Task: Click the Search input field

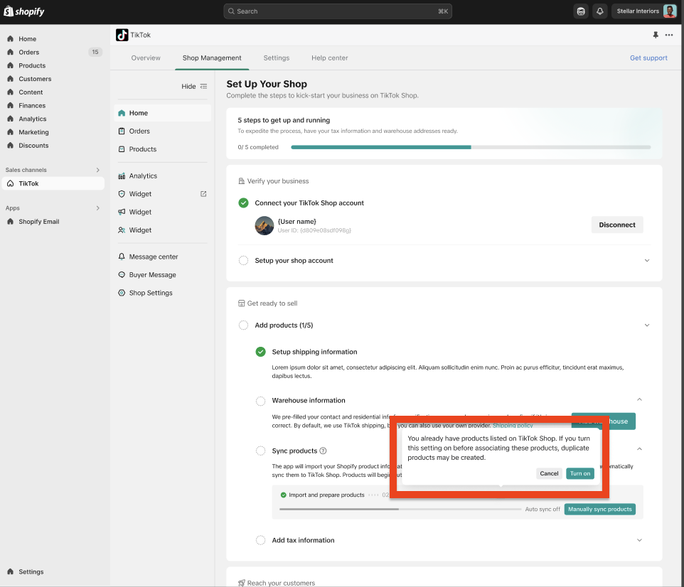Action: coord(337,11)
